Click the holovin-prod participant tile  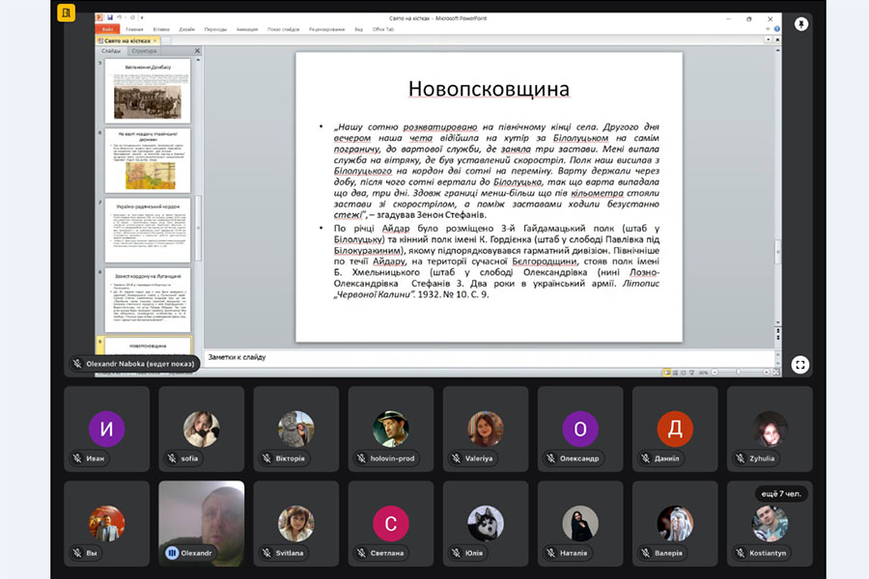point(391,429)
